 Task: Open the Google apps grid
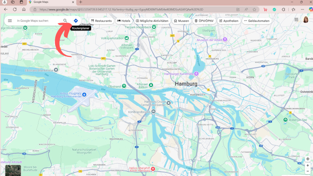pyautogui.click(x=296, y=19)
